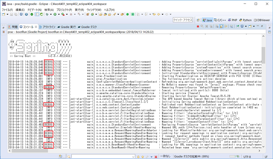273x159 pixels.
Task: Click the Remove All Terminated Launches icon
Action: click(x=211, y=26)
